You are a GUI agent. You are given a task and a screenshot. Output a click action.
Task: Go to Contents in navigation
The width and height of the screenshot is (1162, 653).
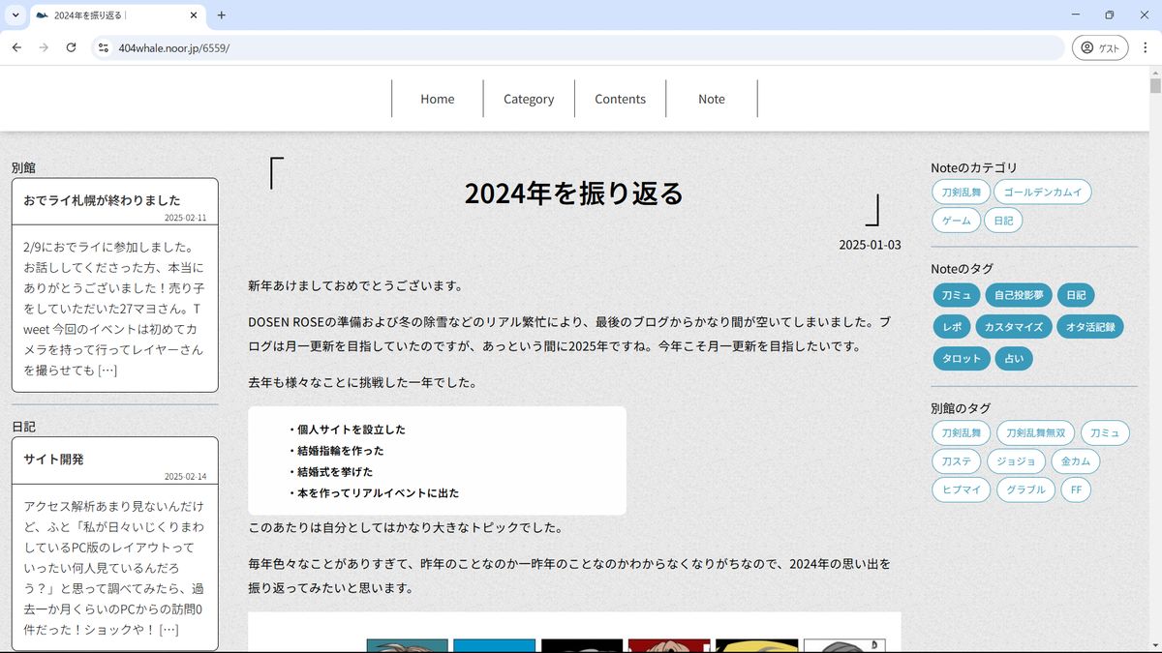tap(620, 99)
